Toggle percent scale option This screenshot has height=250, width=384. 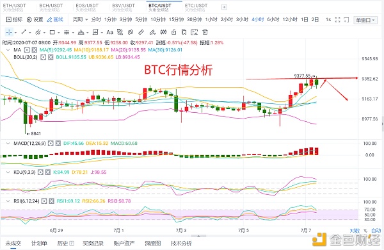(x=365, y=231)
